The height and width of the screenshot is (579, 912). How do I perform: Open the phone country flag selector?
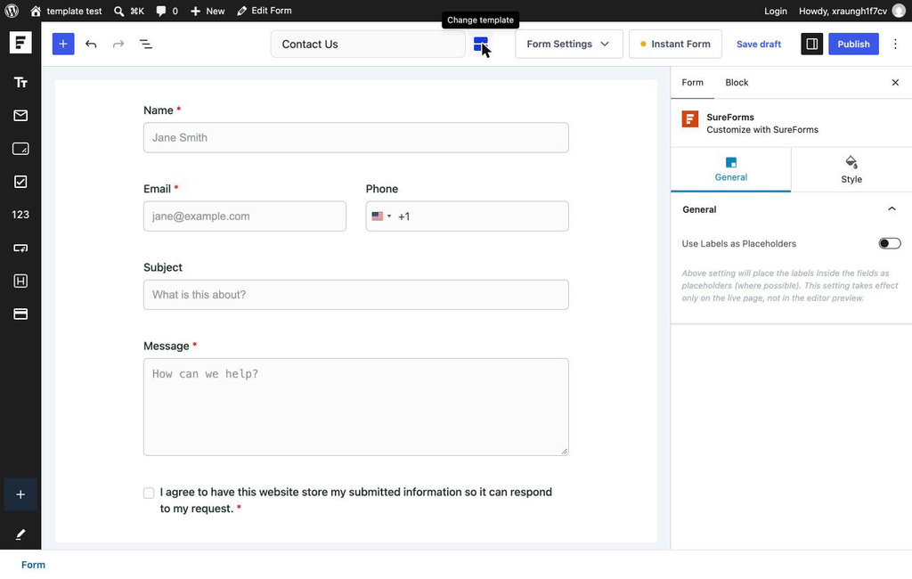tap(381, 216)
